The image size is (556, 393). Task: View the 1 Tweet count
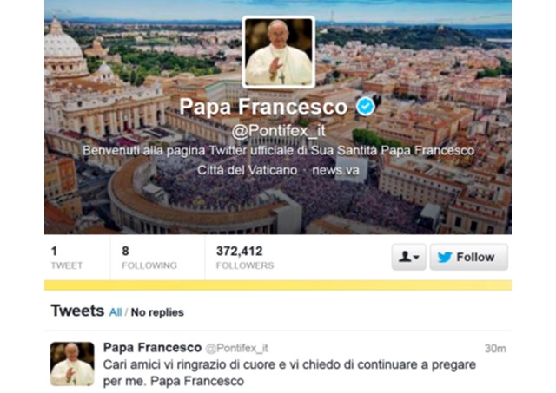tap(67, 258)
